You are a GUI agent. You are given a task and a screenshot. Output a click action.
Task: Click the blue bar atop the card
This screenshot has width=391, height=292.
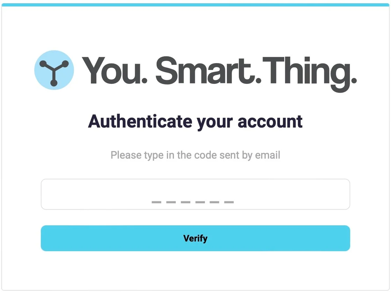[195, 5]
